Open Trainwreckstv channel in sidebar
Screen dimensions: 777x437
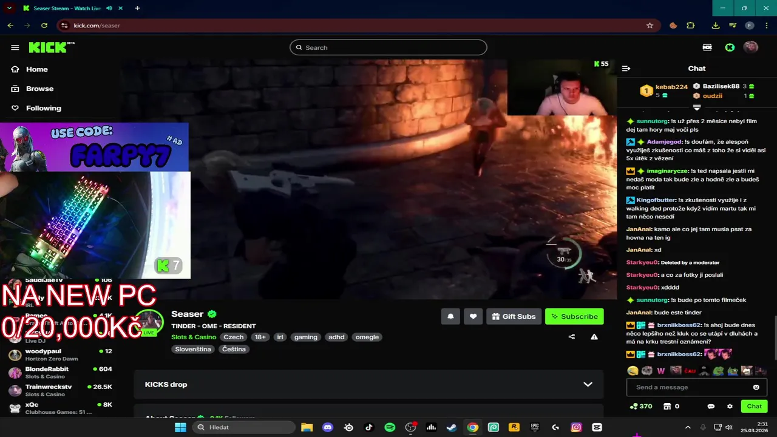pos(61,390)
